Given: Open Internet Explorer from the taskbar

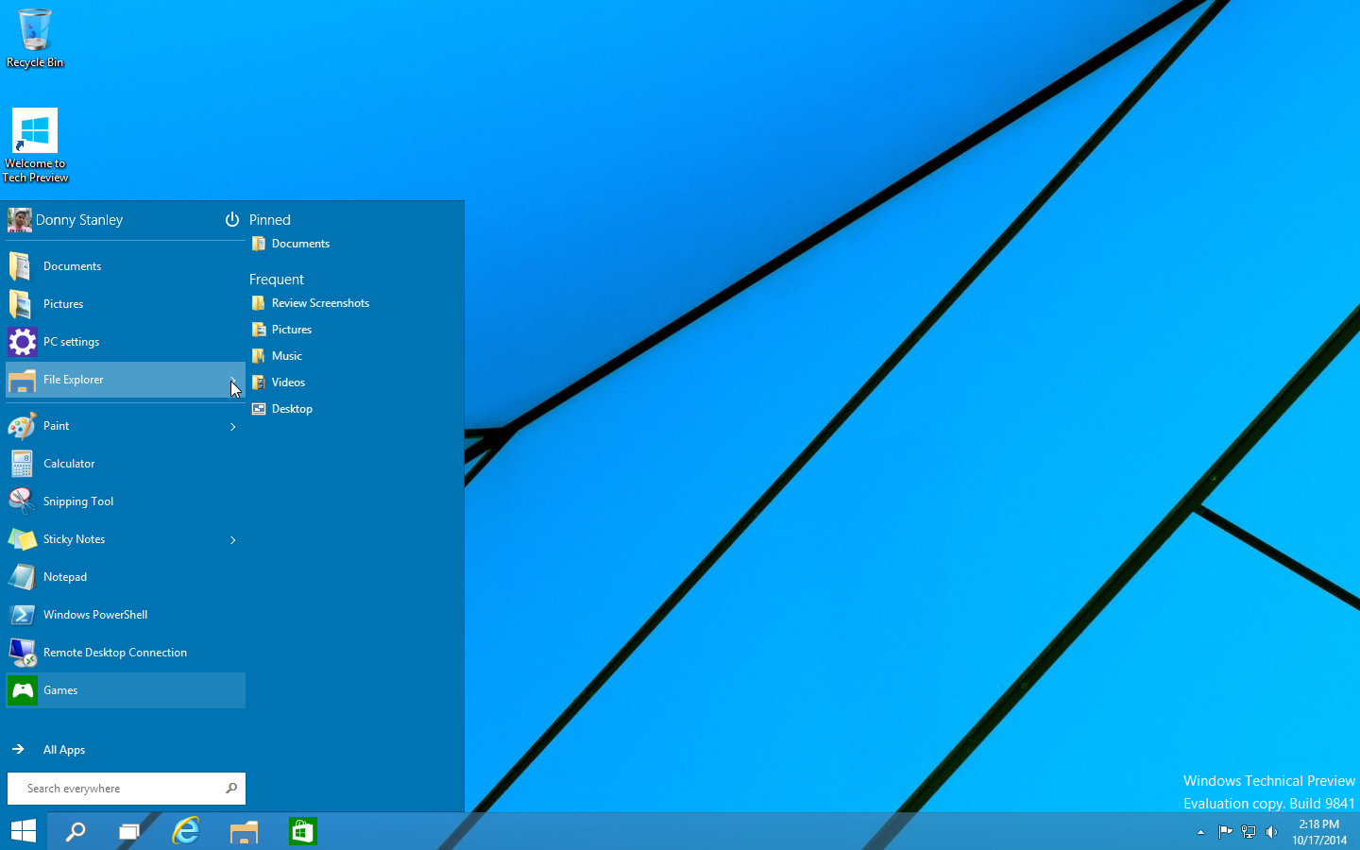Looking at the screenshot, I should point(186,831).
